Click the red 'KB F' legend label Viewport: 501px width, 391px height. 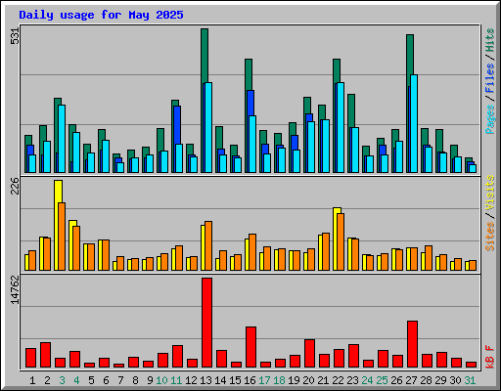click(x=489, y=357)
